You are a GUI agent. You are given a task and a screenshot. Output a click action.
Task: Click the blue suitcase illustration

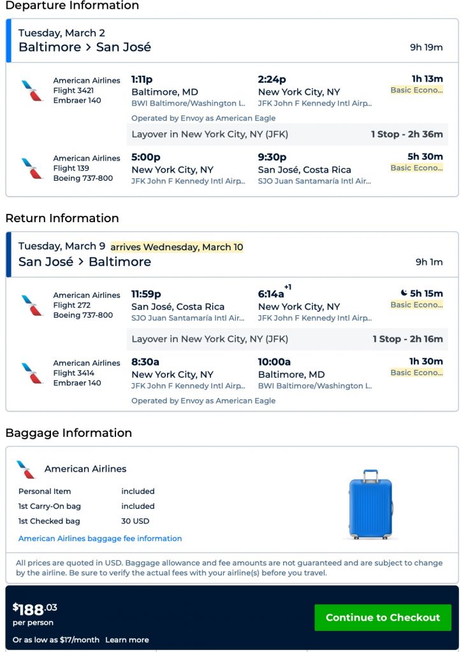pos(370,505)
